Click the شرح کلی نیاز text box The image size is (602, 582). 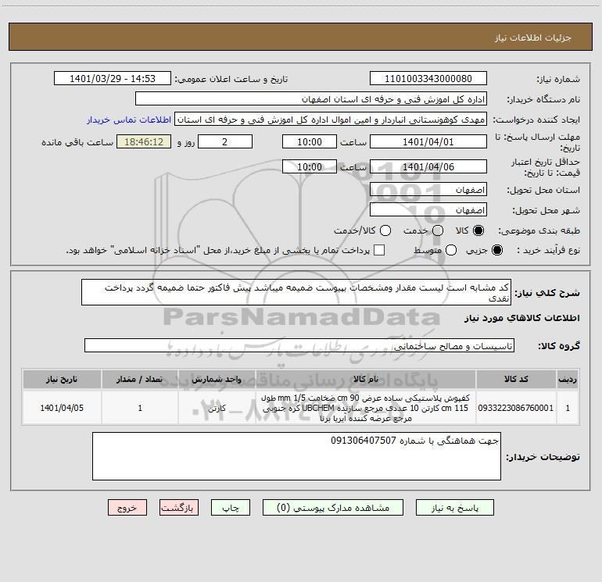(296, 292)
